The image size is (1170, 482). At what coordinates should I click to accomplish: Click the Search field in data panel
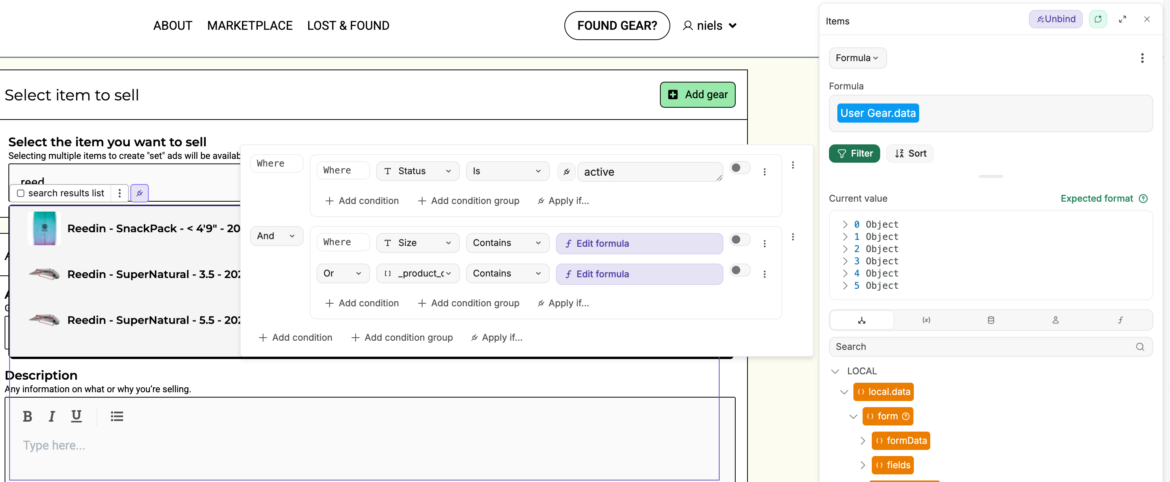click(x=981, y=347)
